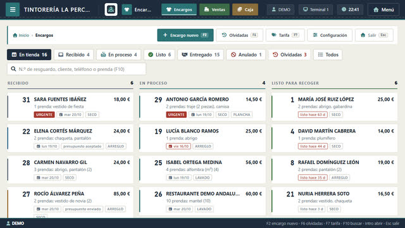Click the RECIBIDO column header
This screenshot has height=228, width=405.
pyautogui.click(x=18, y=83)
